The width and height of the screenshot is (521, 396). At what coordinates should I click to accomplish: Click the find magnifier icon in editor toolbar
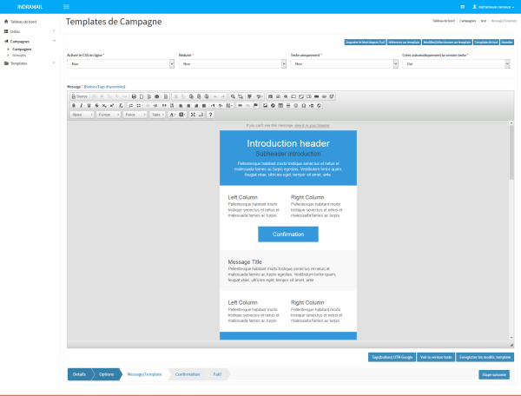(x=232, y=96)
